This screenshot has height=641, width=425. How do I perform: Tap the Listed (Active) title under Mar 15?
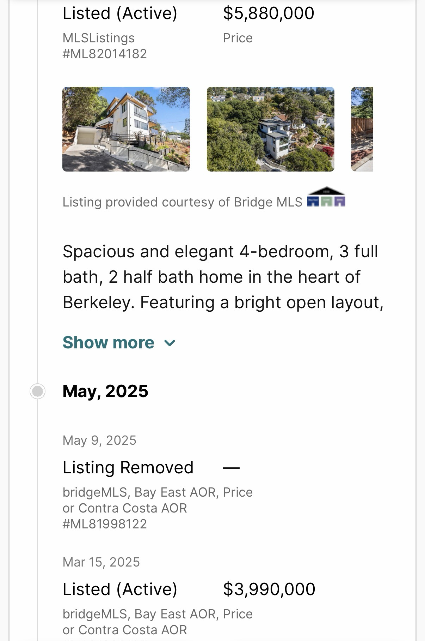120,589
